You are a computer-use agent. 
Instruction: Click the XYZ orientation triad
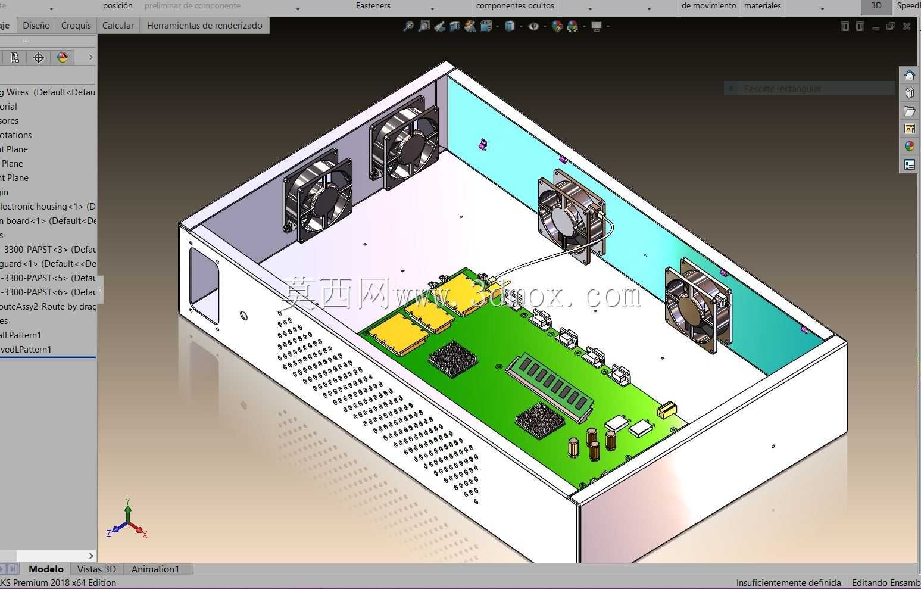(127, 520)
